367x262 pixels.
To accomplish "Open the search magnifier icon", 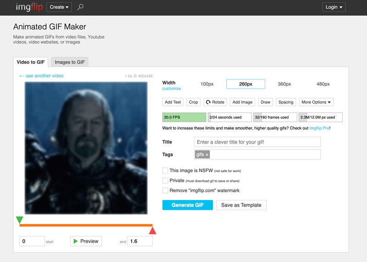I will coord(80,7).
